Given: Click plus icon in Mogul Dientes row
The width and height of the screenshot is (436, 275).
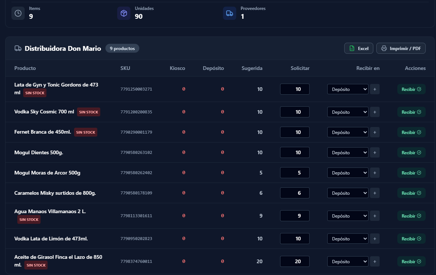Looking at the screenshot, I should click(x=374, y=152).
